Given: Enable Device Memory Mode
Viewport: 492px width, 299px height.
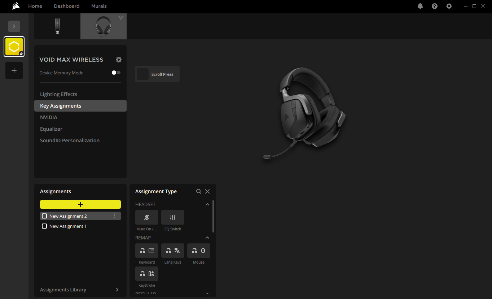Looking at the screenshot, I should coord(115,72).
